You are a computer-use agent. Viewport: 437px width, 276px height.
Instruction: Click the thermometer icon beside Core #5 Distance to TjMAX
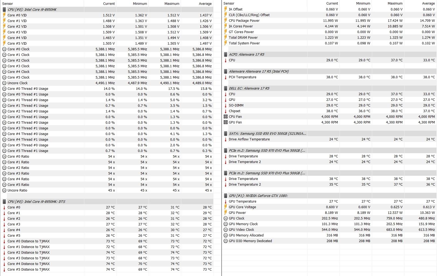coord(4,270)
